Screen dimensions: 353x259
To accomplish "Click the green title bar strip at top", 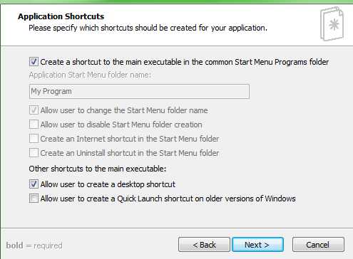I will [x=176, y=1].
